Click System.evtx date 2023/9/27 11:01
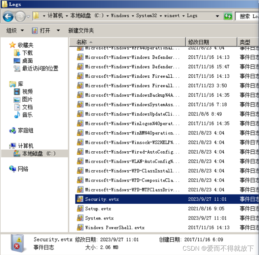 [207, 218]
